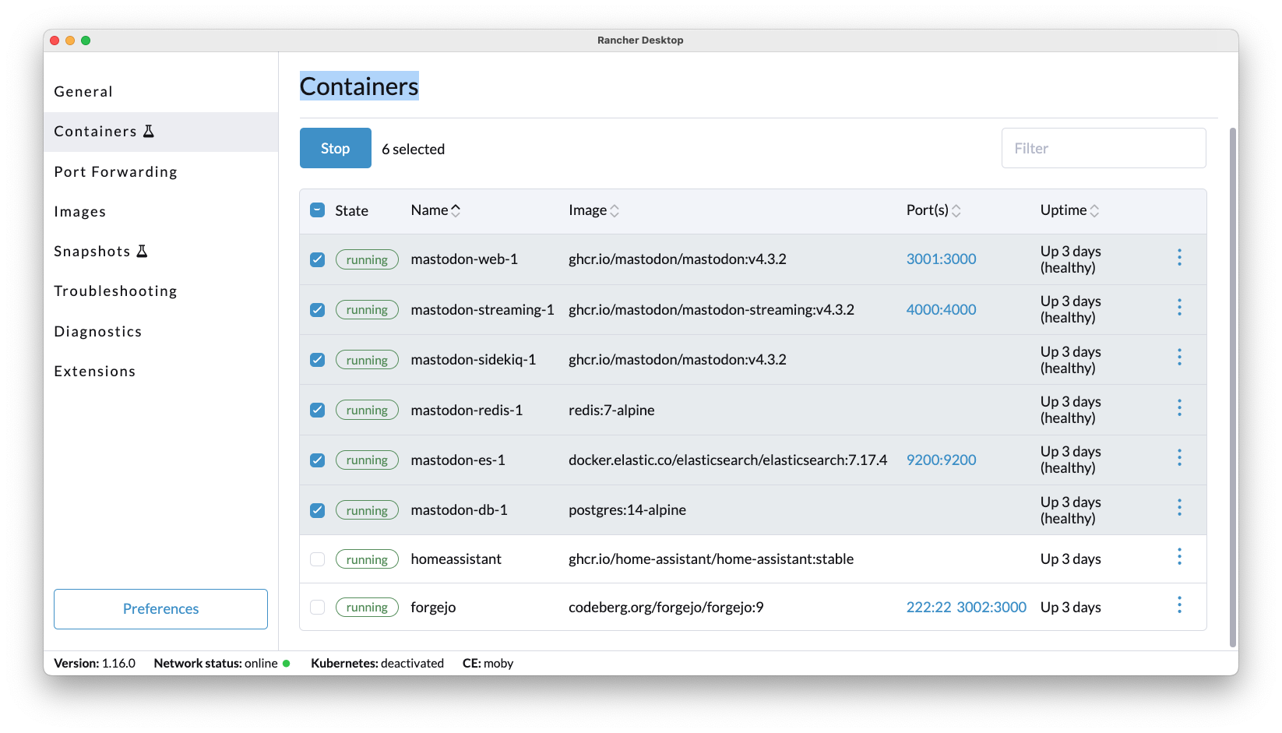Check the homeassistant row checkbox
The height and width of the screenshot is (733, 1282).
tap(317, 559)
